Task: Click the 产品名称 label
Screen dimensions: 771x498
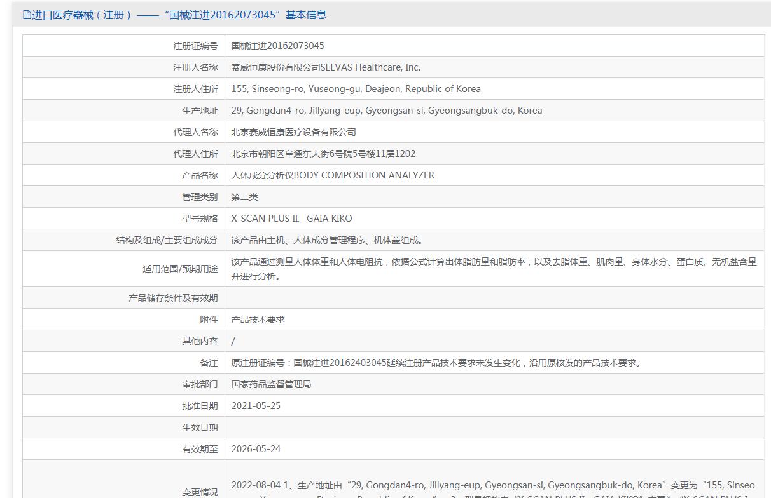Action: point(200,175)
